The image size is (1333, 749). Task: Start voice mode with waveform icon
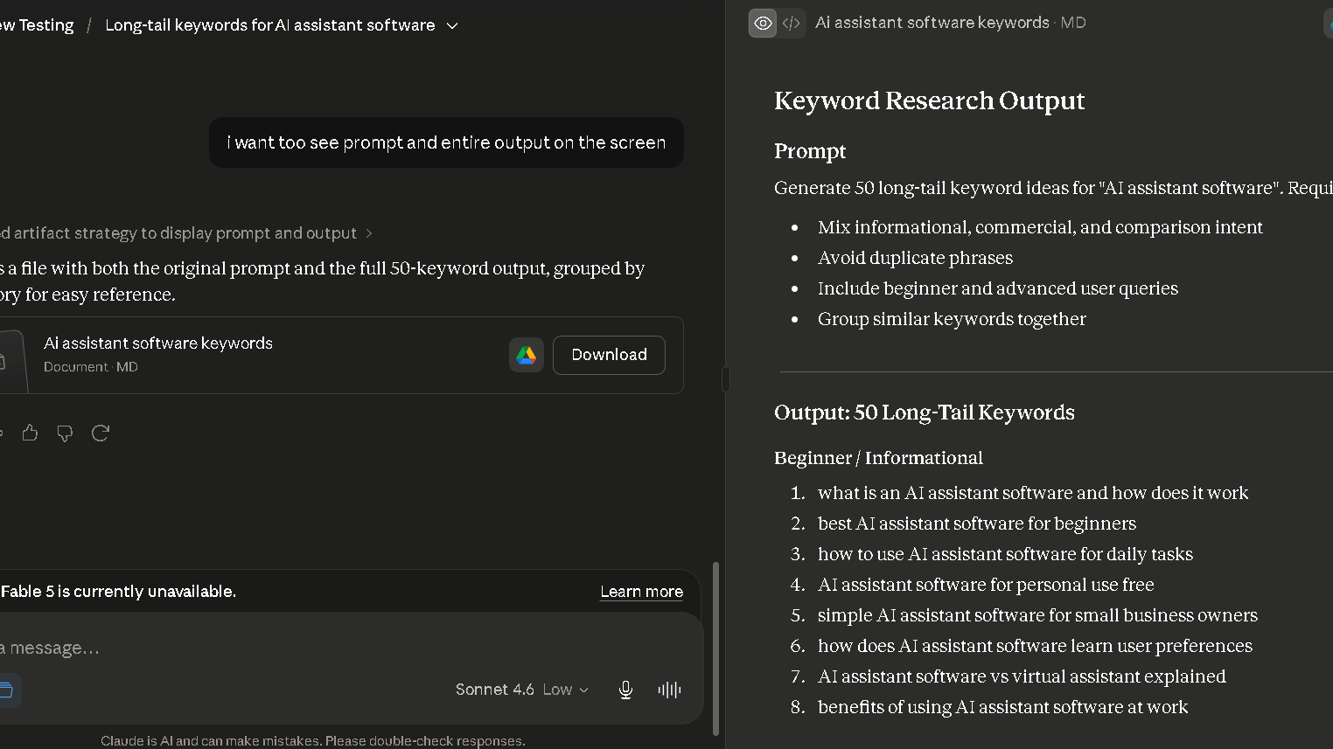(669, 690)
